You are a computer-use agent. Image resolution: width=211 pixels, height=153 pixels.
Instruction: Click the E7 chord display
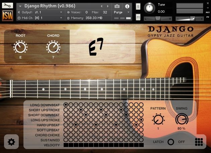click(x=96, y=46)
